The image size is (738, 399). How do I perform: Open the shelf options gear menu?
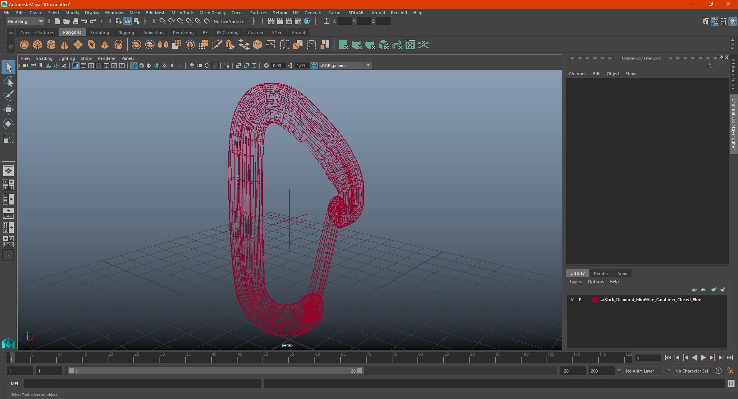coord(11,47)
